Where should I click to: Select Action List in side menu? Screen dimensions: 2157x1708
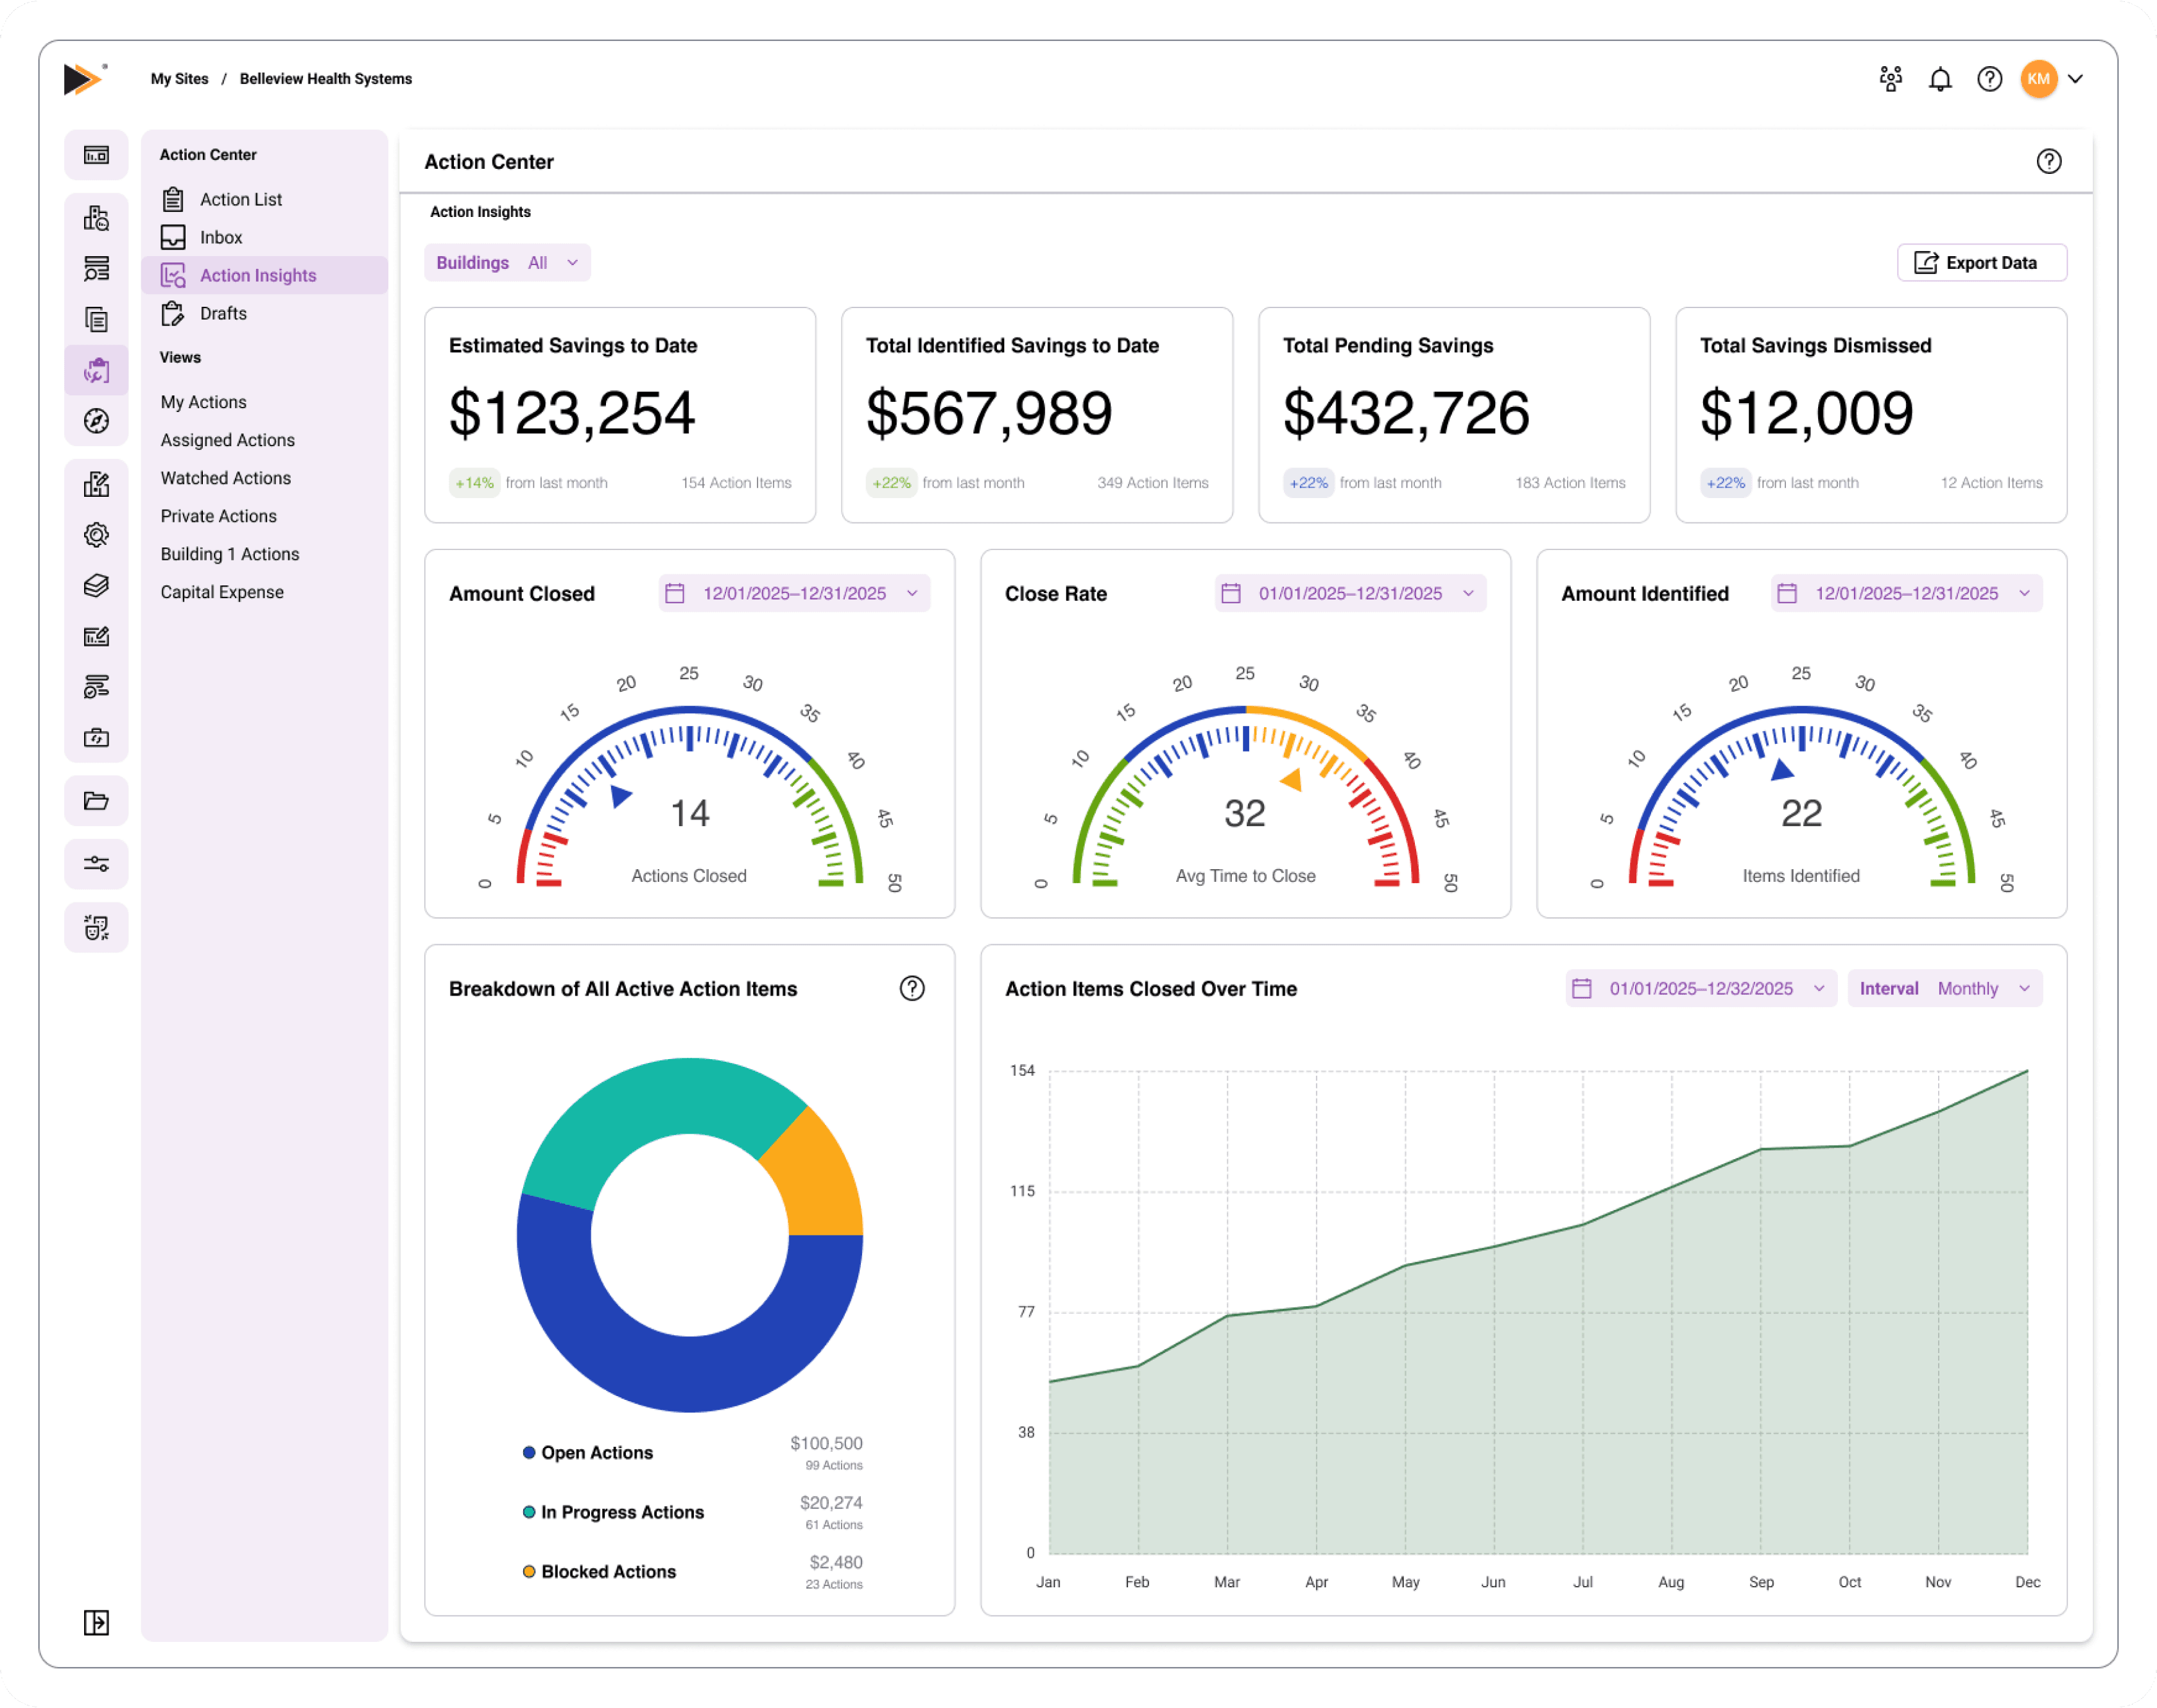(x=240, y=199)
